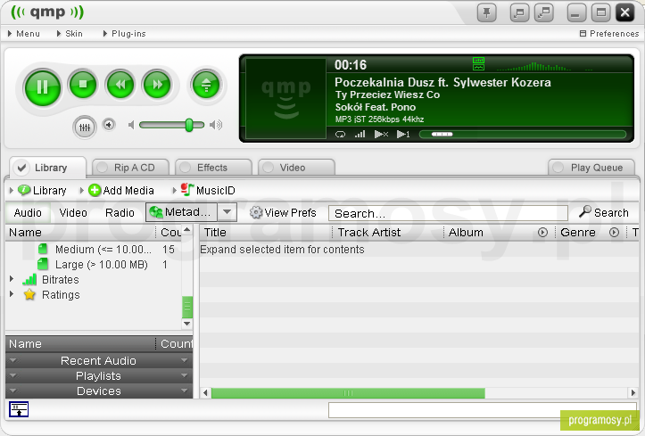The image size is (645, 436).
Task: Open the Menu dropdown
Action: pyautogui.click(x=24, y=34)
